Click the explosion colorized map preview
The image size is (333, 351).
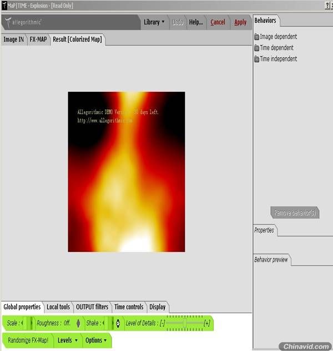pyautogui.click(x=127, y=172)
